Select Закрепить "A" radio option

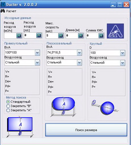[8, 110]
